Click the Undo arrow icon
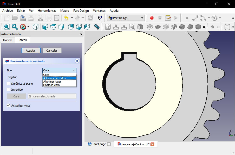 point(66,18)
